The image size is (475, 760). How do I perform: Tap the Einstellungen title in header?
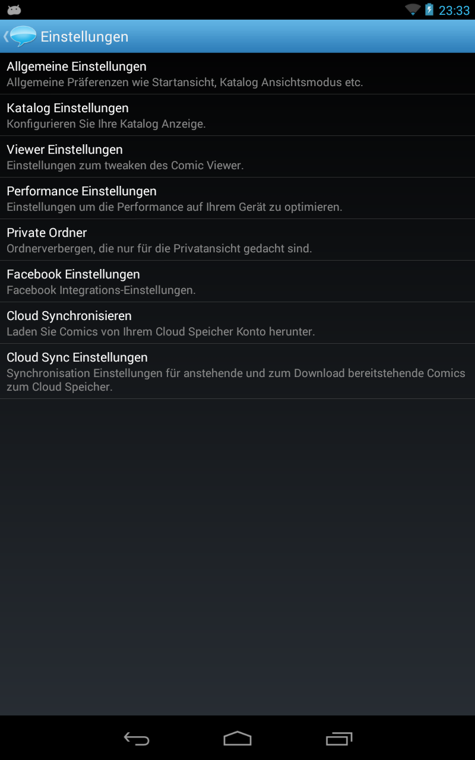[x=84, y=37]
